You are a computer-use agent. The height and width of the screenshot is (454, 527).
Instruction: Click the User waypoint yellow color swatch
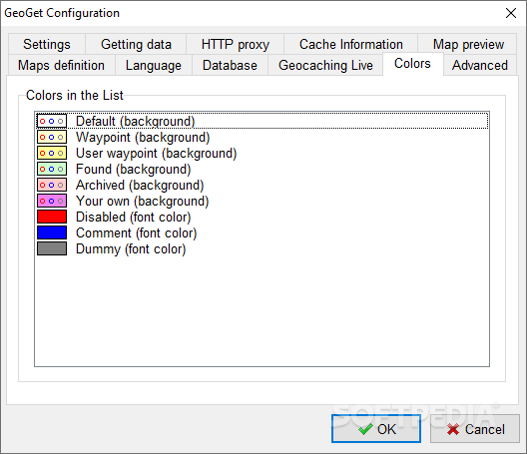click(52, 153)
